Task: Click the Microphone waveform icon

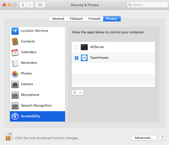Action: coord(15,95)
